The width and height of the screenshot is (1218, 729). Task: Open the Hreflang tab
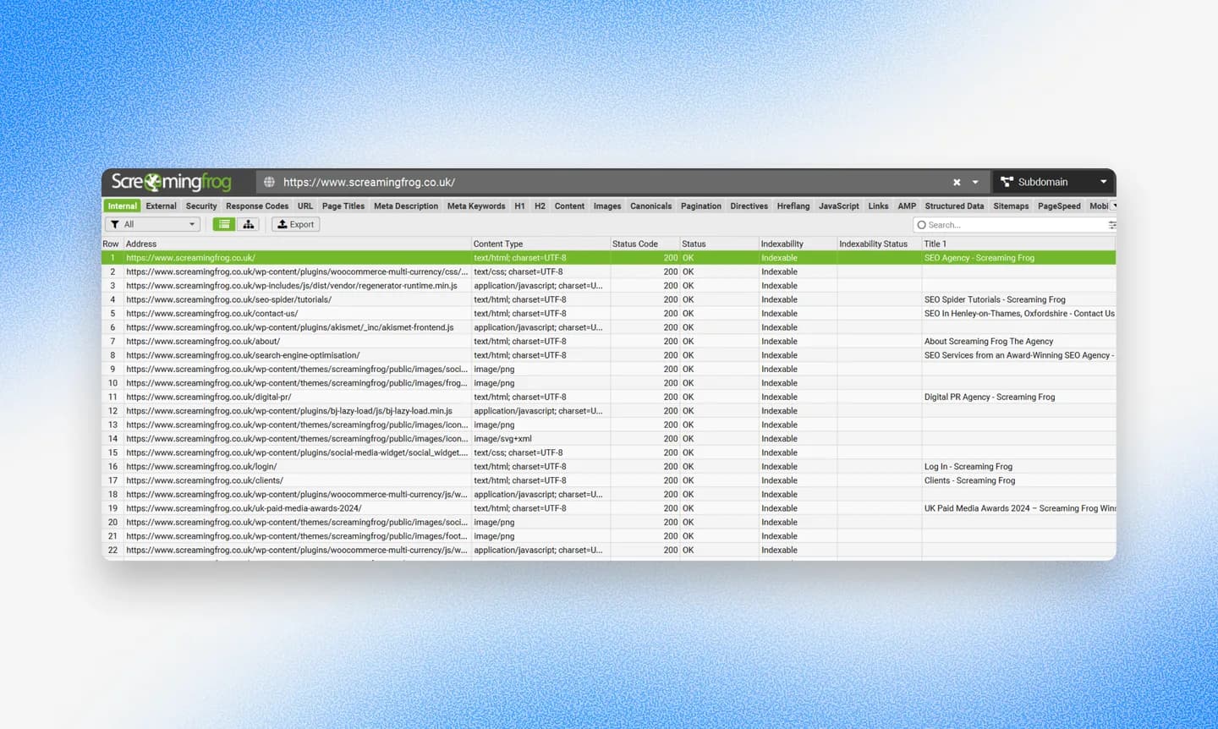click(x=793, y=206)
